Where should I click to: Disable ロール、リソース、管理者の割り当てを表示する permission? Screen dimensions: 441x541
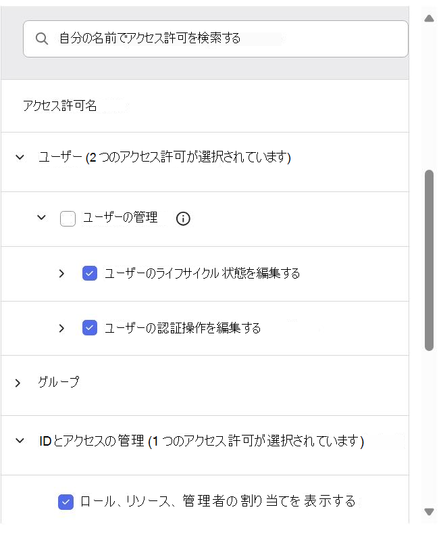[66, 501]
